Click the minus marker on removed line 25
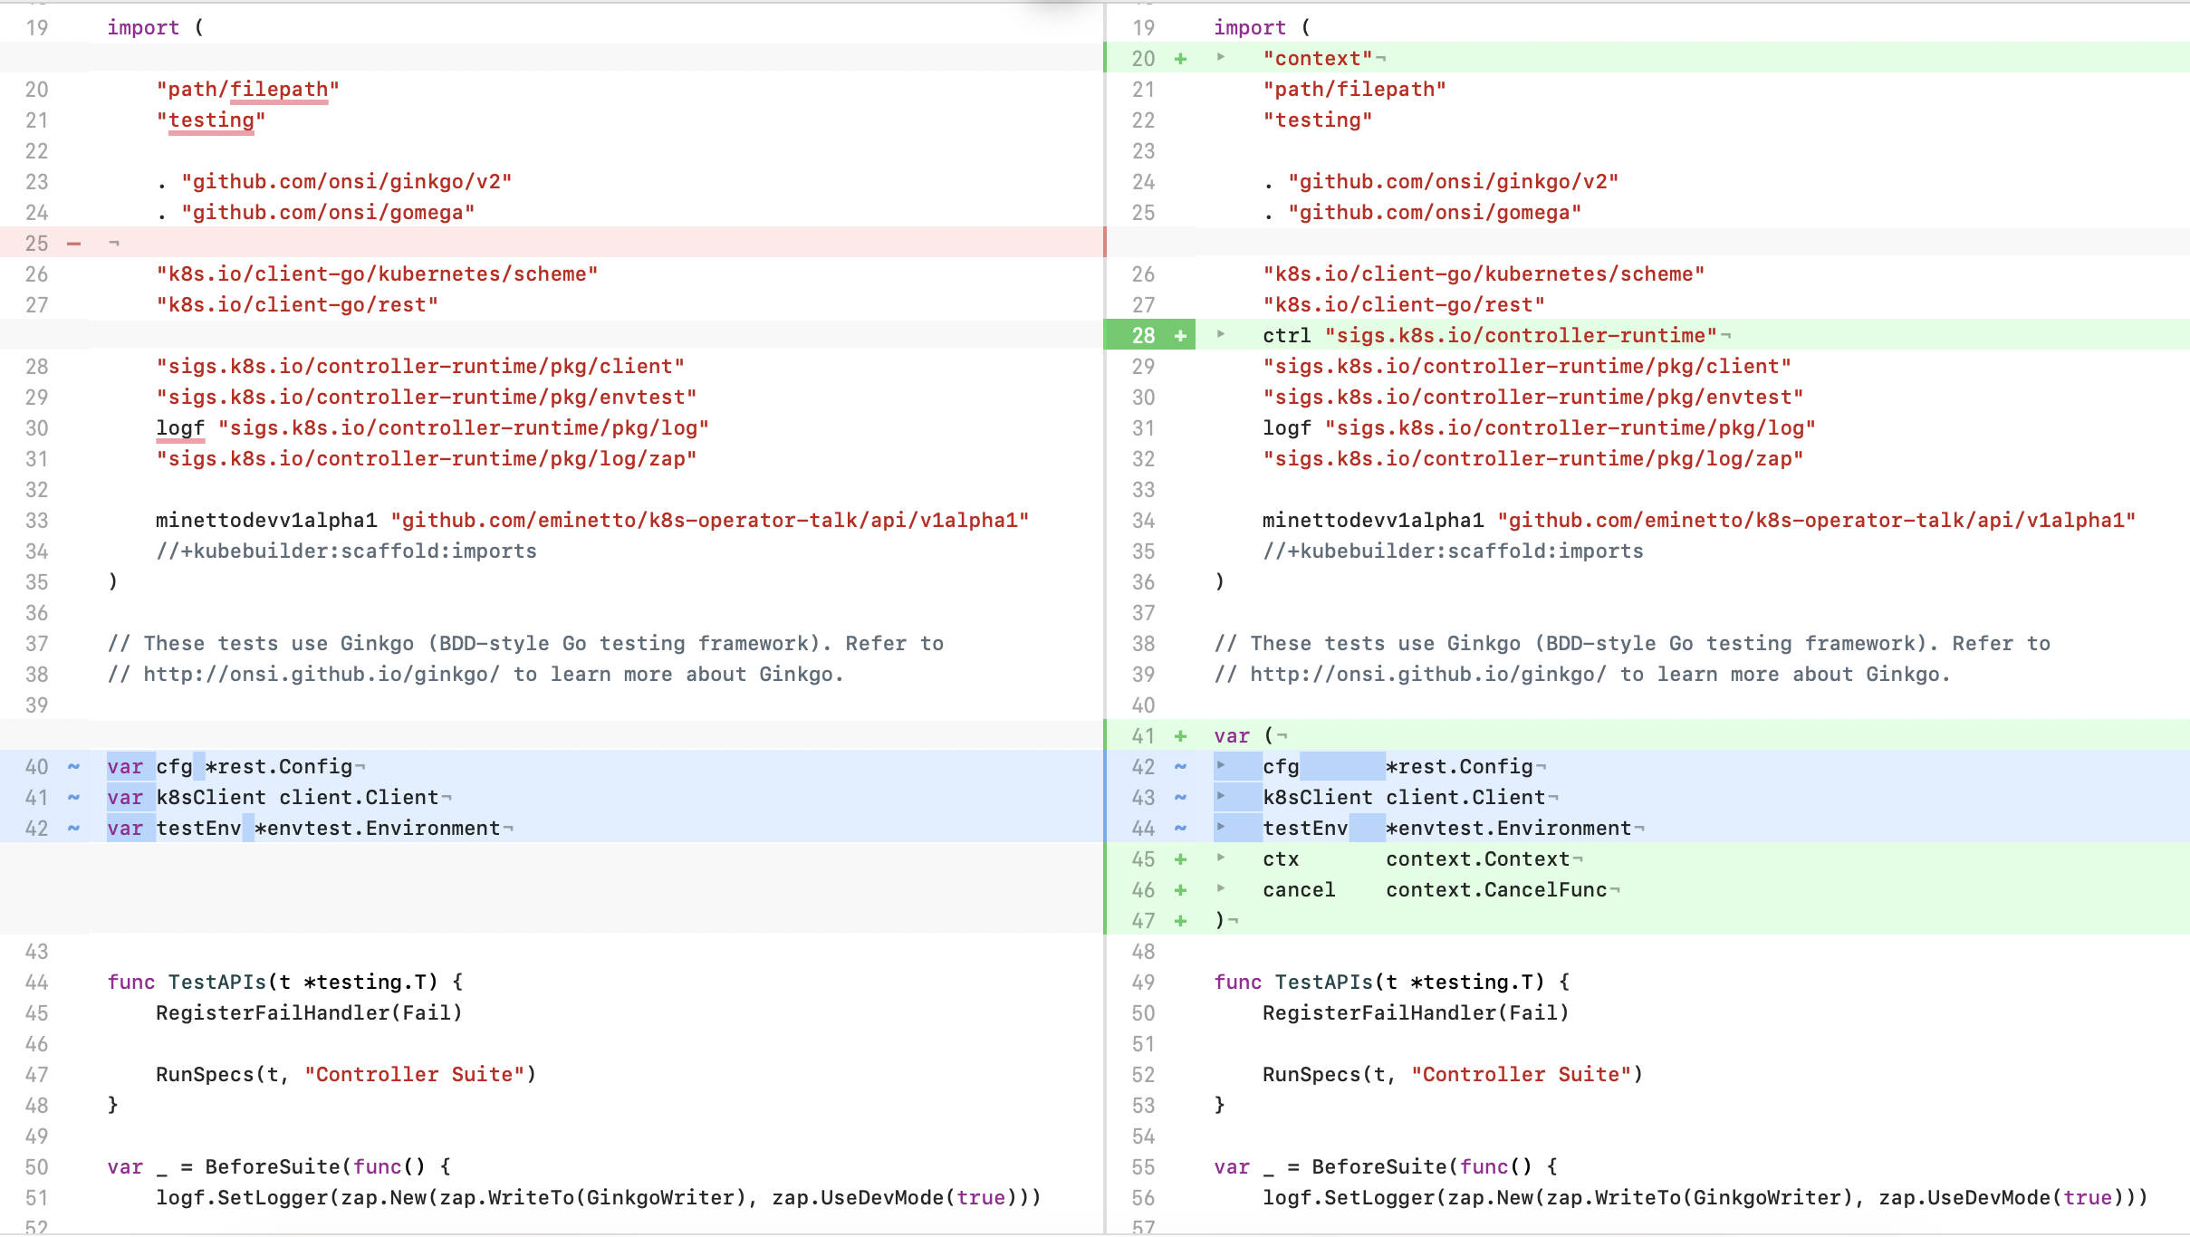Screen dimensions: 2190x1237 (74, 244)
